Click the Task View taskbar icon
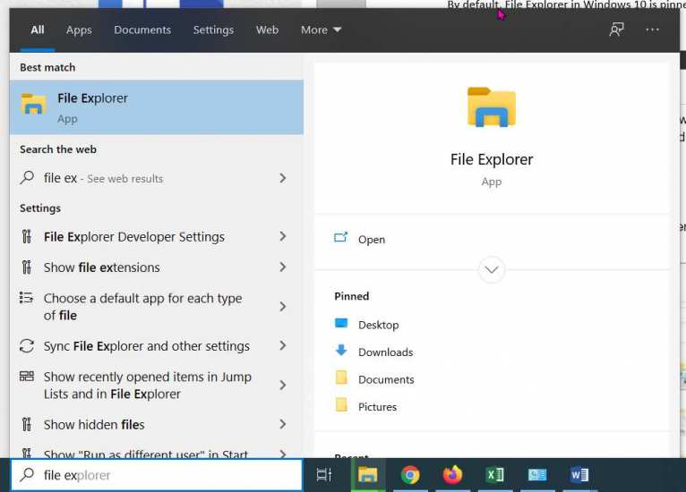Viewport: 686px width, 492px height. click(324, 474)
